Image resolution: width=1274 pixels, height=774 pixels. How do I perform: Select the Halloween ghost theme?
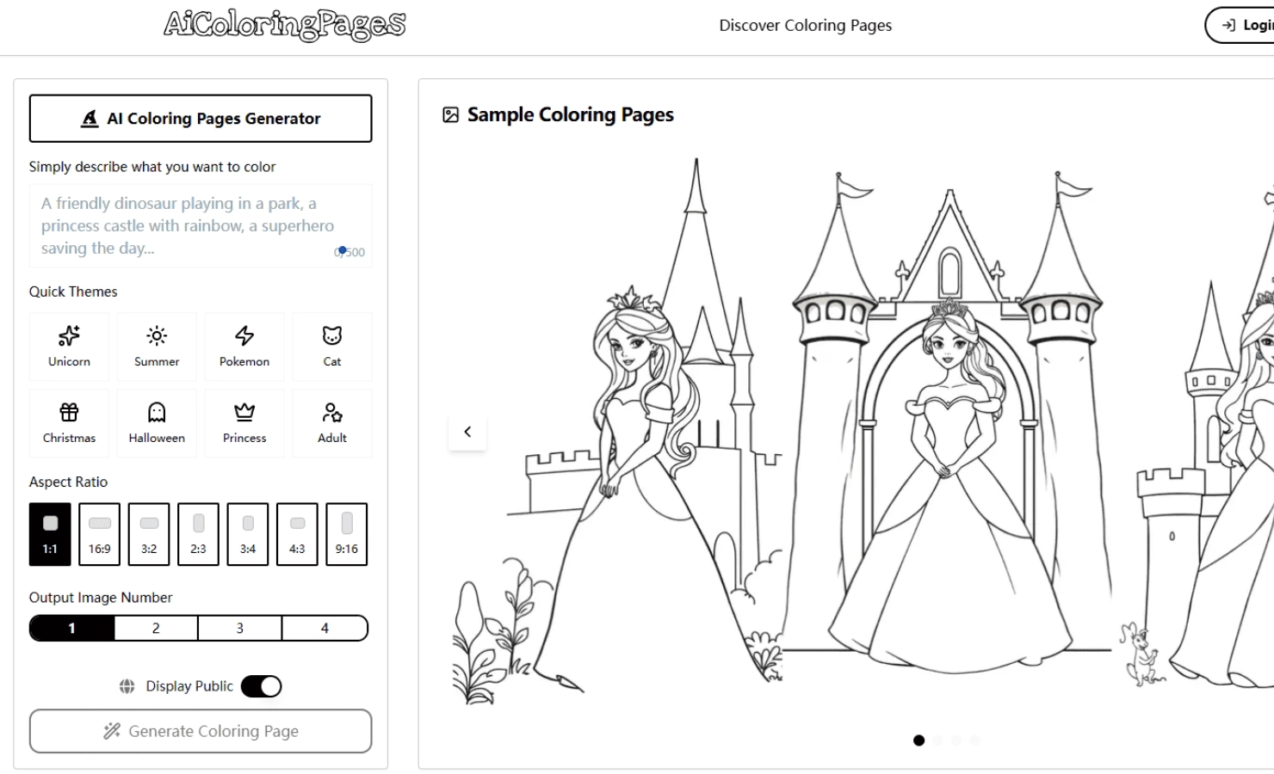[x=157, y=423]
